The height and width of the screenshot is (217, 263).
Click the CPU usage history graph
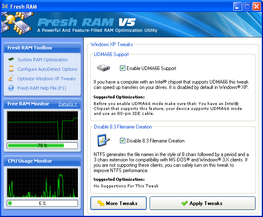(x=42, y=183)
